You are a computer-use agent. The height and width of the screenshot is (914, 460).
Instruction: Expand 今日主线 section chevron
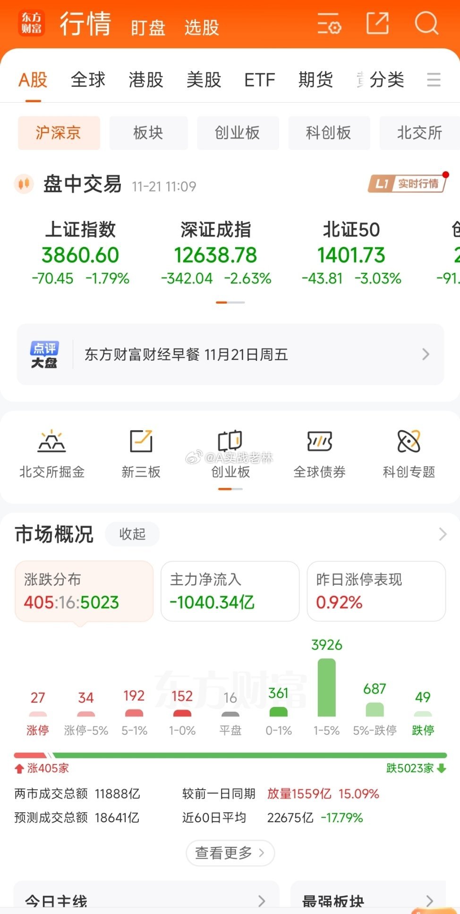pyautogui.click(x=261, y=901)
